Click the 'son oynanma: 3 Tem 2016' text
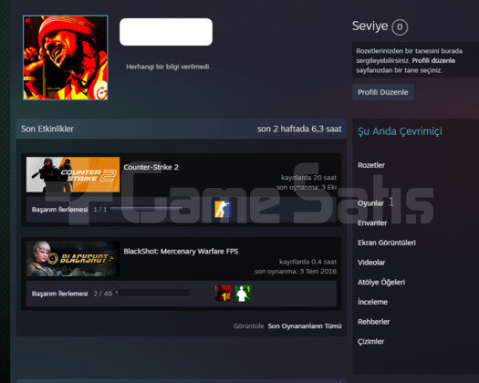 (296, 271)
